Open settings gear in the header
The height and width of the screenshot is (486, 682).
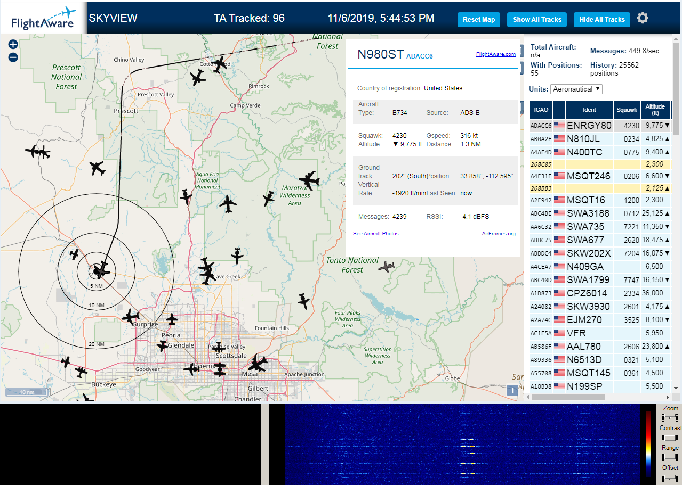[643, 18]
